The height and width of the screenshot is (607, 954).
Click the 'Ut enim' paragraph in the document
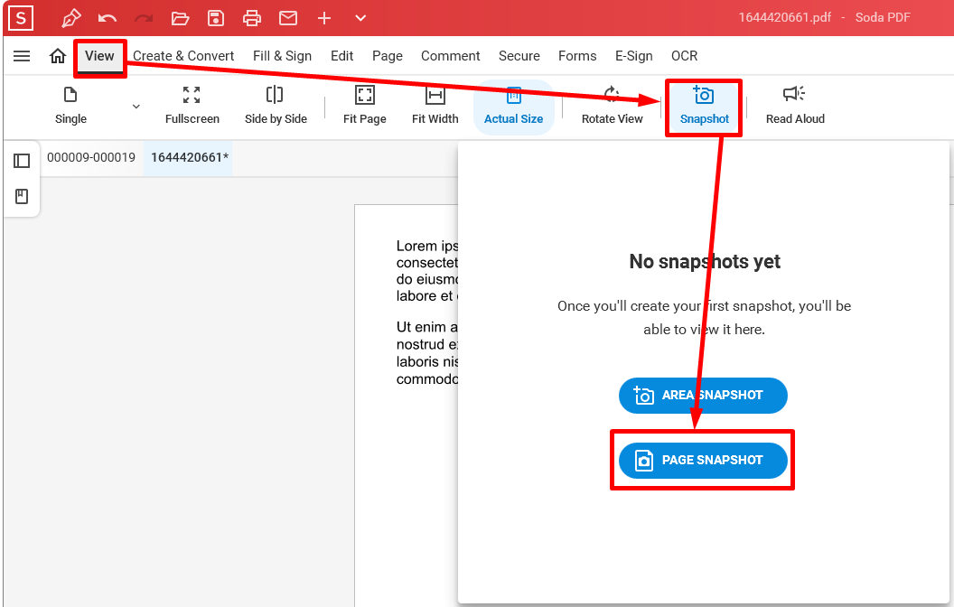point(427,353)
